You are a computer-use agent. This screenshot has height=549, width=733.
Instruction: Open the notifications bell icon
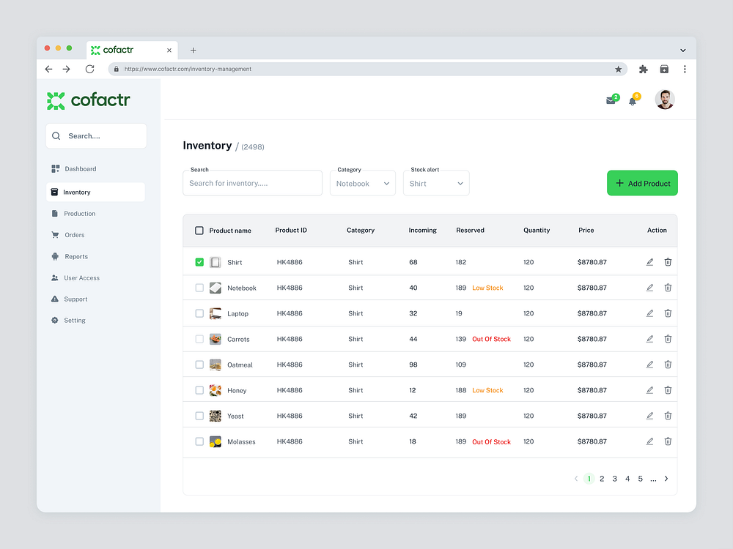[x=633, y=100]
